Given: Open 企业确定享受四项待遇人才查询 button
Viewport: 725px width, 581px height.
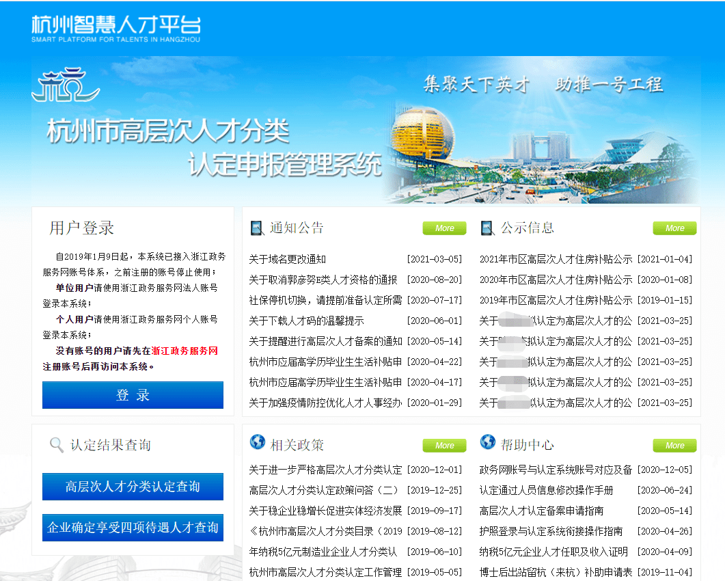Looking at the screenshot, I should 133,527.
